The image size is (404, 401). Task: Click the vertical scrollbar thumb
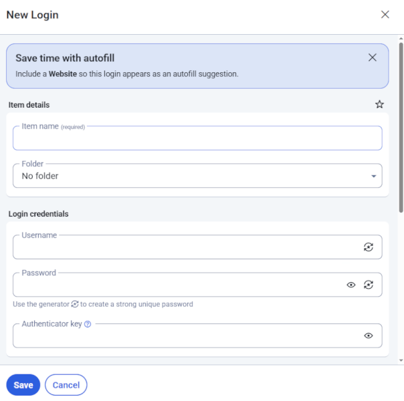click(x=401, y=128)
